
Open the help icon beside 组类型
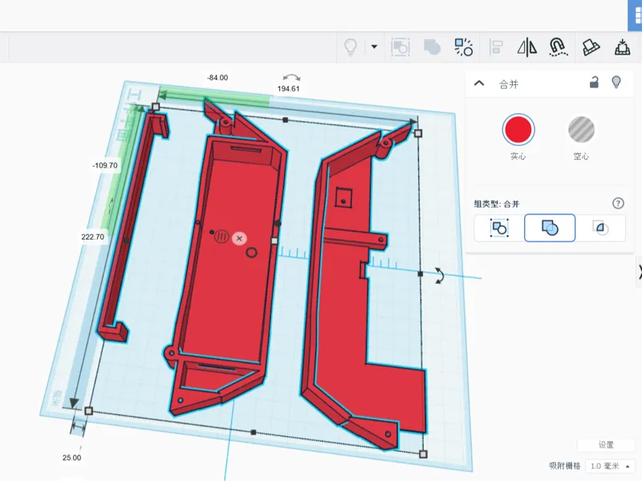tap(618, 204)
